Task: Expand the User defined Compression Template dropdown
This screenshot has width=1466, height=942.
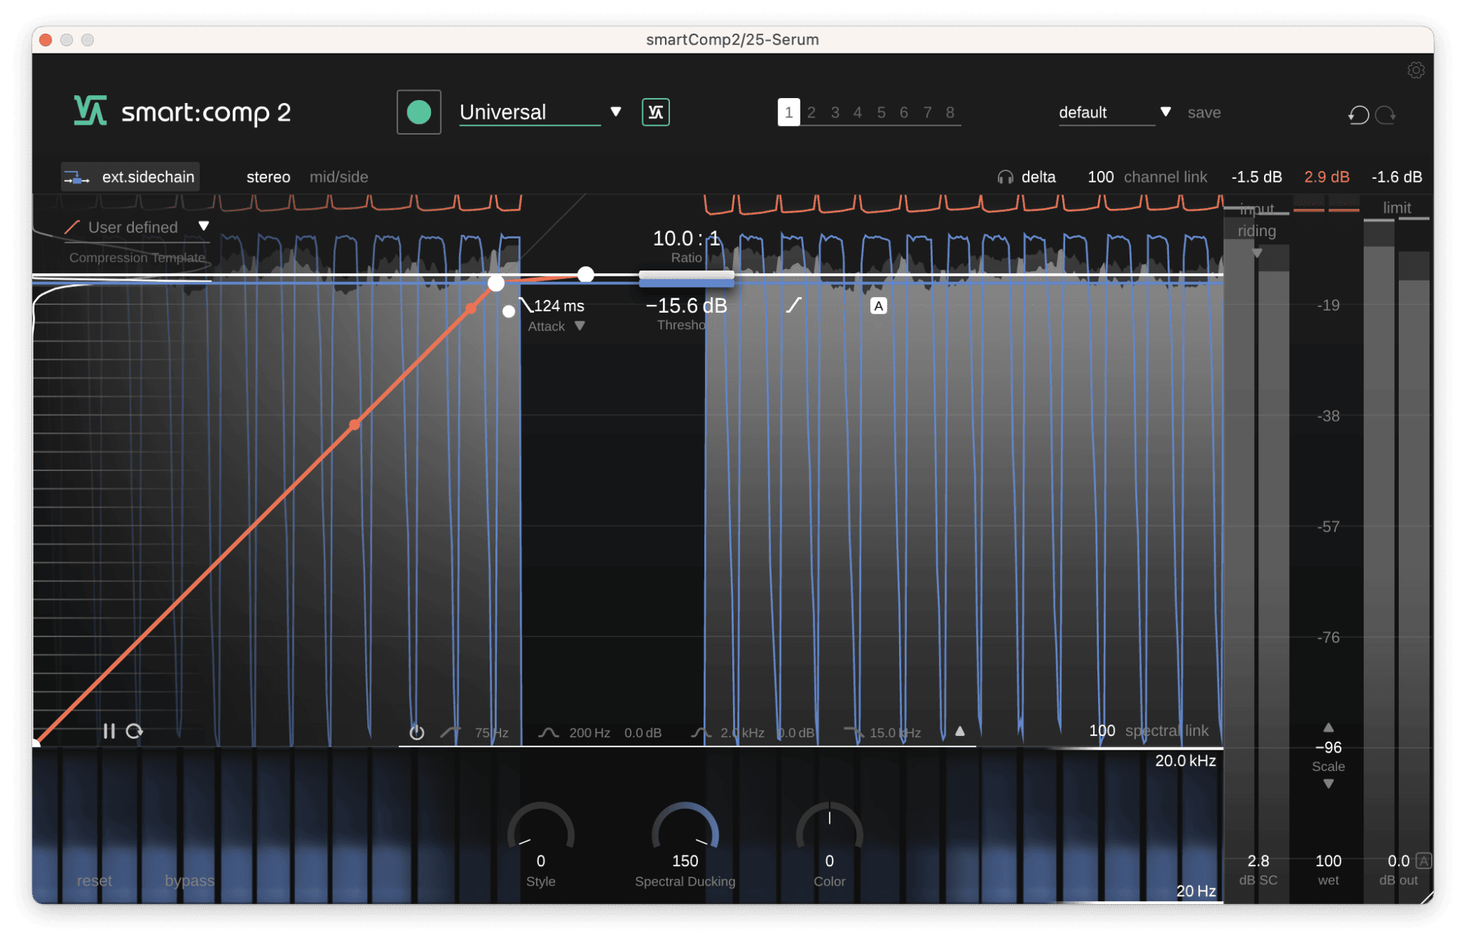Action: tap(205, 226)
